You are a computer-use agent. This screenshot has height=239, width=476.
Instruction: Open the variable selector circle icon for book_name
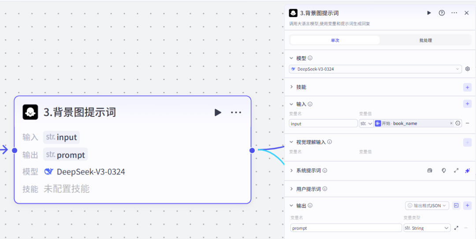click(x=458, y=123)
